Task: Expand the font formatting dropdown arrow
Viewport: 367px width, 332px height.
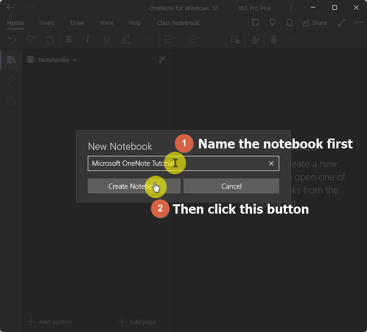Action: point(149,39)
